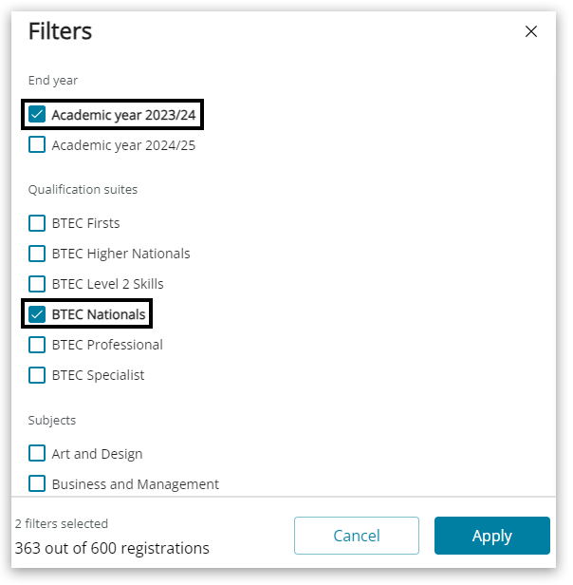Check BTEC Level 2 Skills option
Screen dimensions: 573x585
click(x=37, y=284)
